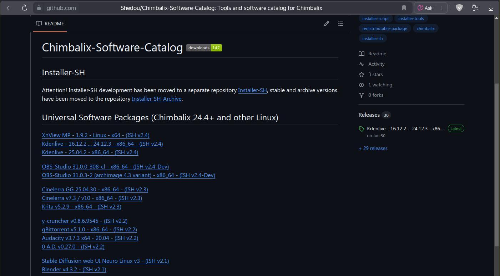Reload the page with the refresh icon
500x276 pixels.
click(x=25, y=8)
